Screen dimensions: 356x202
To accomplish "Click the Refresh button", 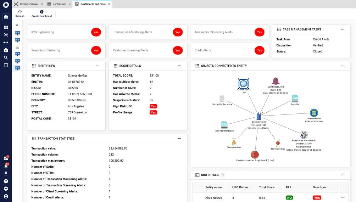I will 20,14.
